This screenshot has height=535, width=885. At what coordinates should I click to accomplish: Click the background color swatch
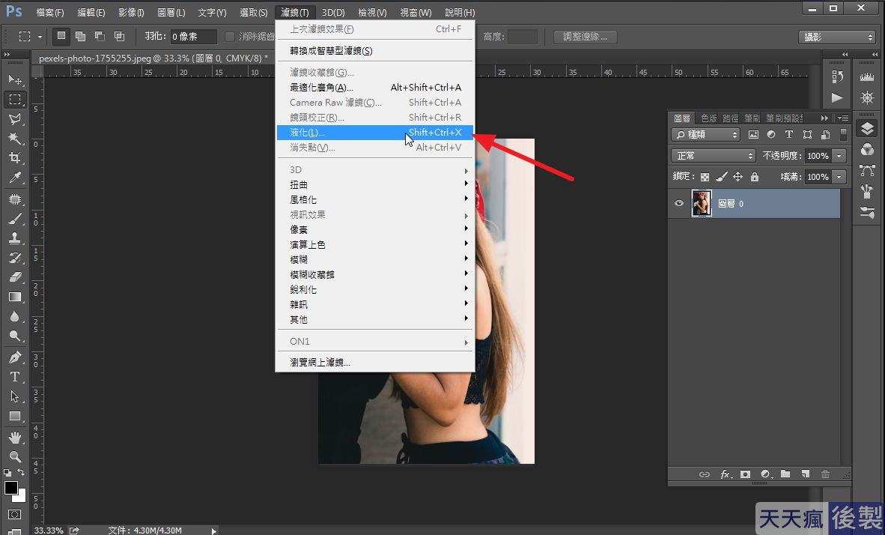tap(22, 498)
